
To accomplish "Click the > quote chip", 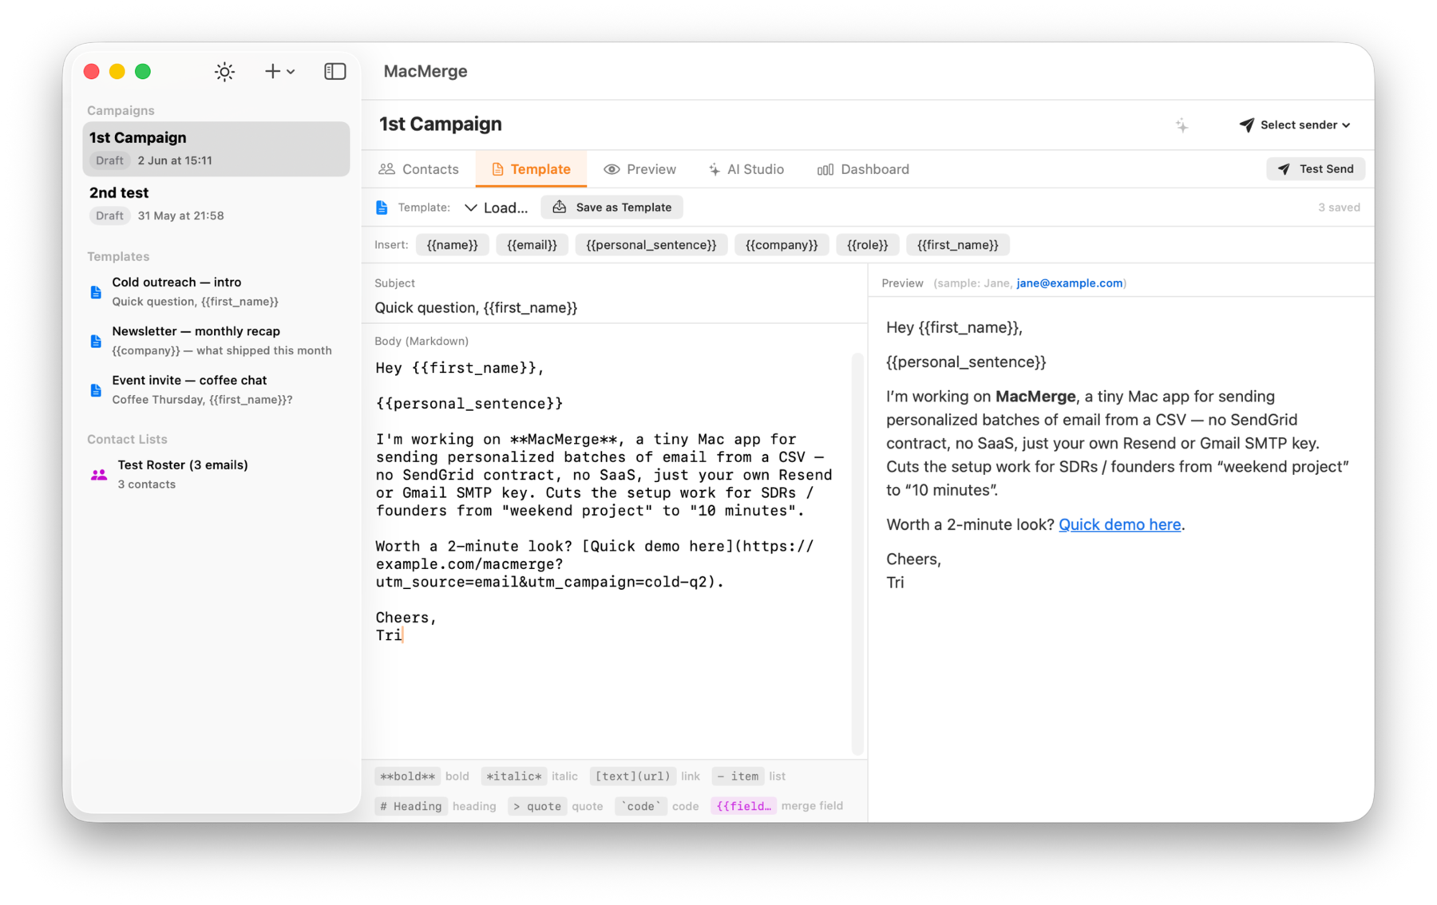I will 537,807.
